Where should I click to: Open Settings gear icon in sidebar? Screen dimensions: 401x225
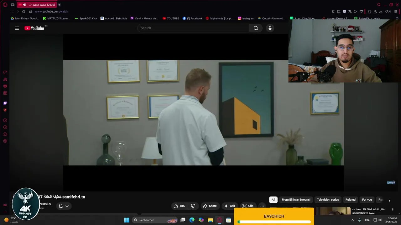click(5, 141)
